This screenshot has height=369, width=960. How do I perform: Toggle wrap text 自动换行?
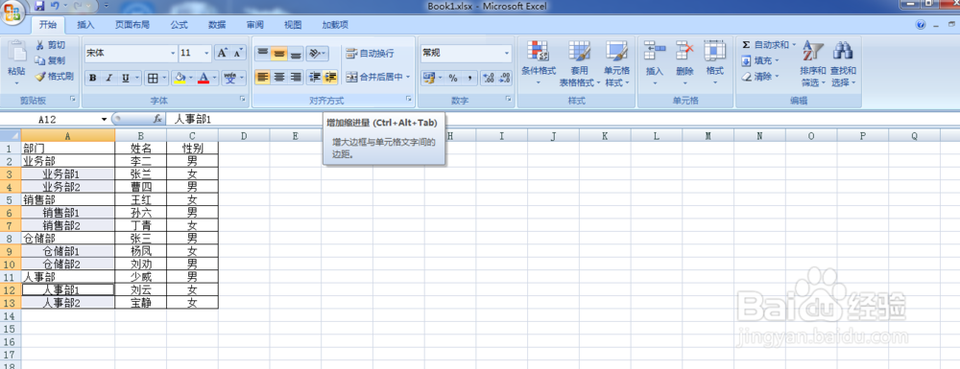coord(371,54)
